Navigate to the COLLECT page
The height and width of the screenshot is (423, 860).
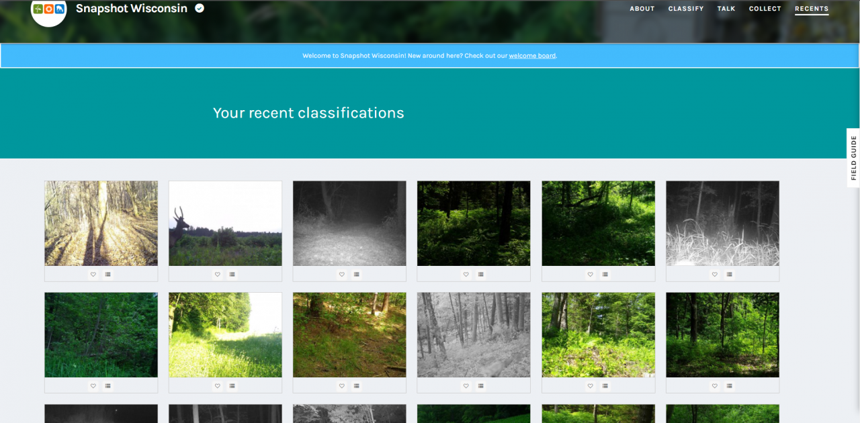click(765, 9)
